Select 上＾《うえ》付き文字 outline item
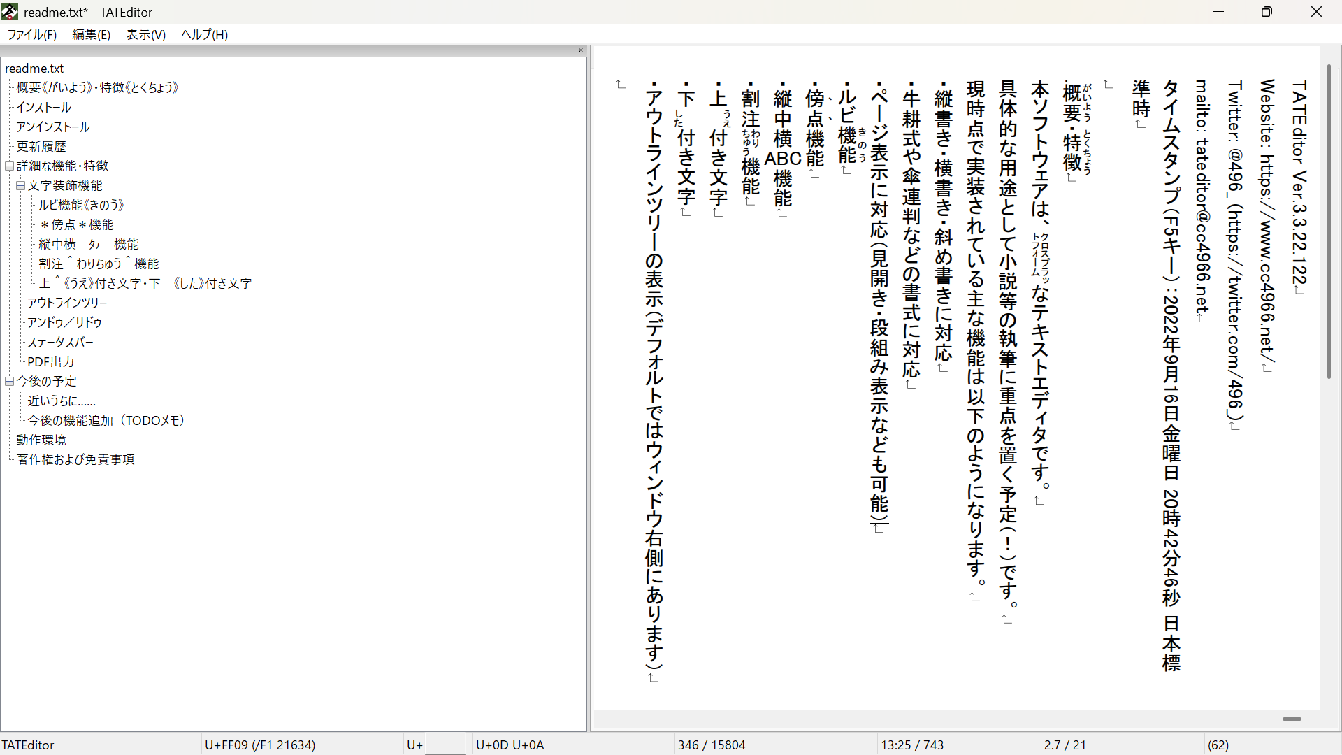1342x755 pixels. 145,283
